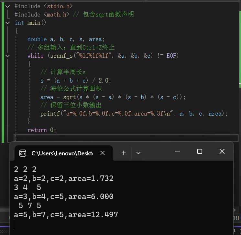Click the comment '多组输入: 直到Ctrl+Z终止'
Image resolution: width=241 pixels, height=235 pixels.
71,48
